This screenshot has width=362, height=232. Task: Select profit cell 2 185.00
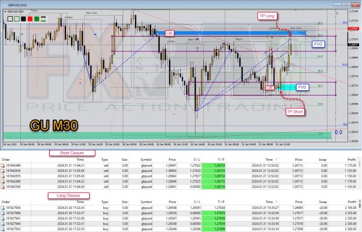pyautogui.click(x=350, y=208)
